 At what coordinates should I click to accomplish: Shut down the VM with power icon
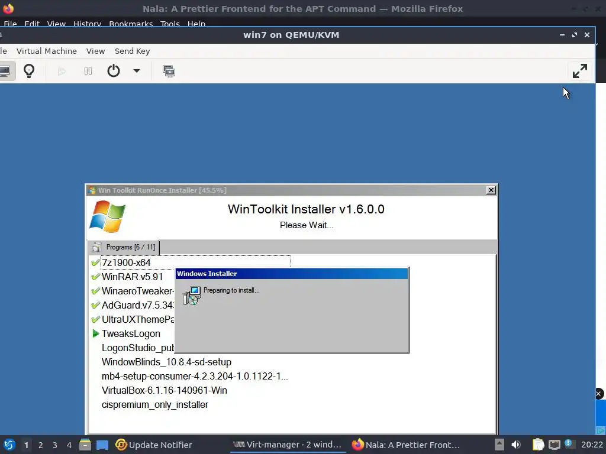tap(114, 71)
